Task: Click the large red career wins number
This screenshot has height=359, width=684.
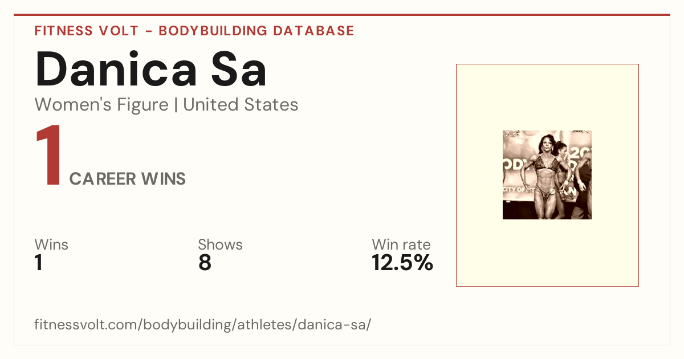Action: pos(48,156)
